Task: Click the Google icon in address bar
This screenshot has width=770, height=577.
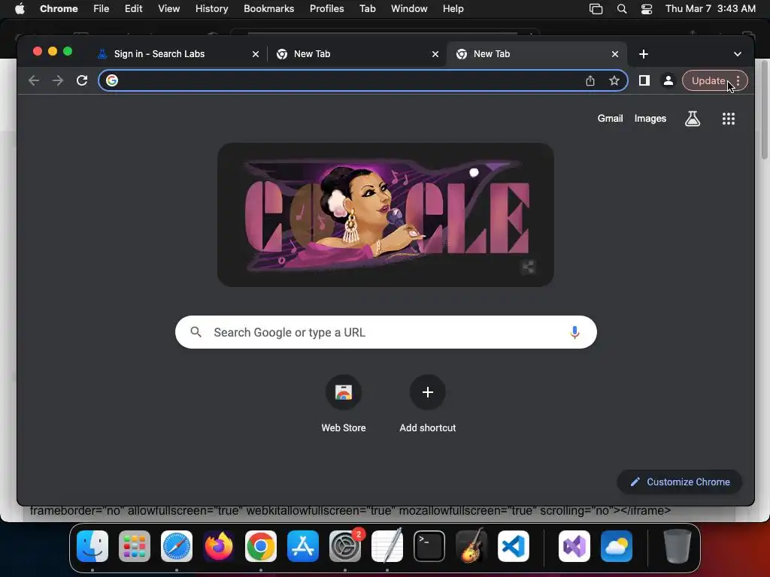Action: pyautogui.click(x=112, y=80)
